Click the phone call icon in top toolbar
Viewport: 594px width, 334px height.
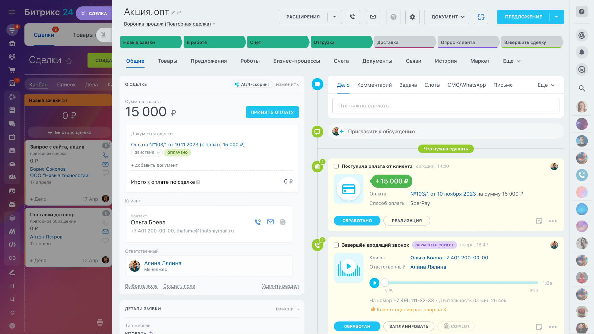tap(352, 17)
